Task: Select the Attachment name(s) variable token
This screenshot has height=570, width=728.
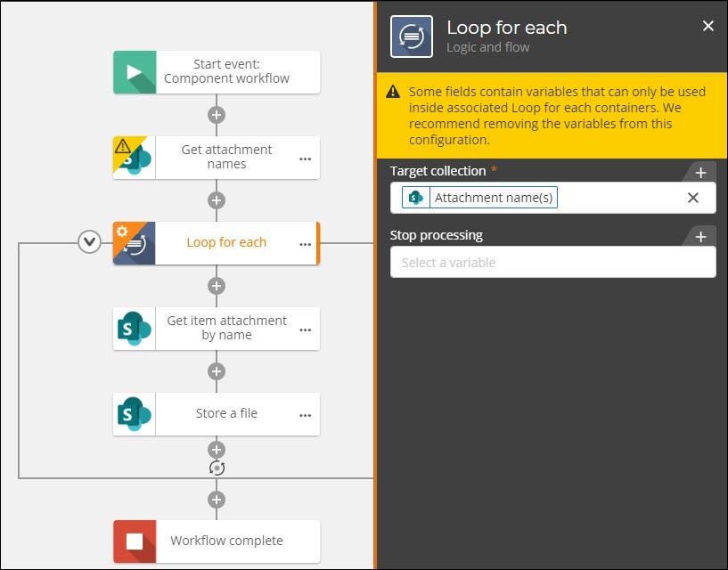Action: [479, 198]
